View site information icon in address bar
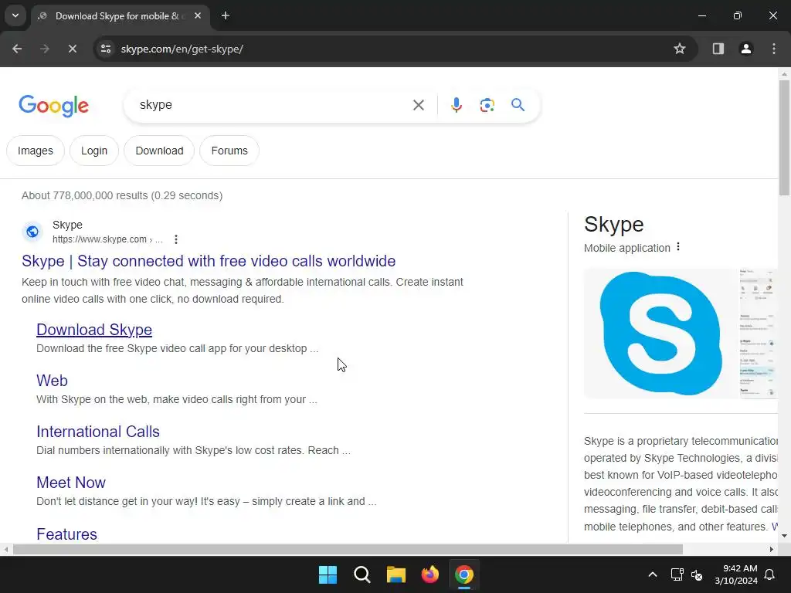 point(106,49)
